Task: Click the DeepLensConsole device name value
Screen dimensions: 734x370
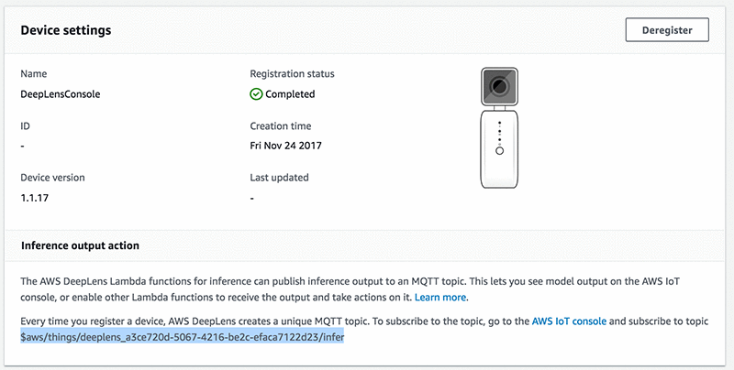Action: coord(61,93)
